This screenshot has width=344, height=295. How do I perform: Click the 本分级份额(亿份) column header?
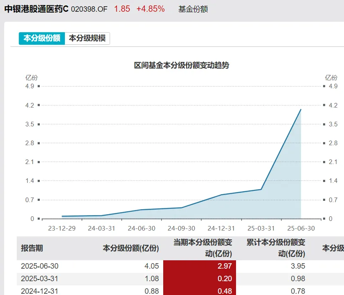click(x=131, y=248)
